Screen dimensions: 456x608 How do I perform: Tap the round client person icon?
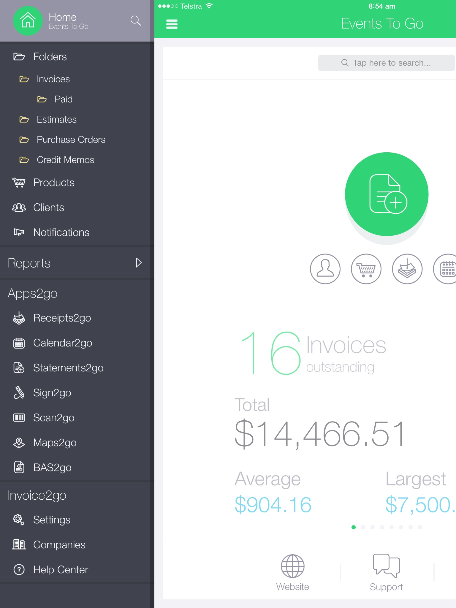[x=325, y=269]
